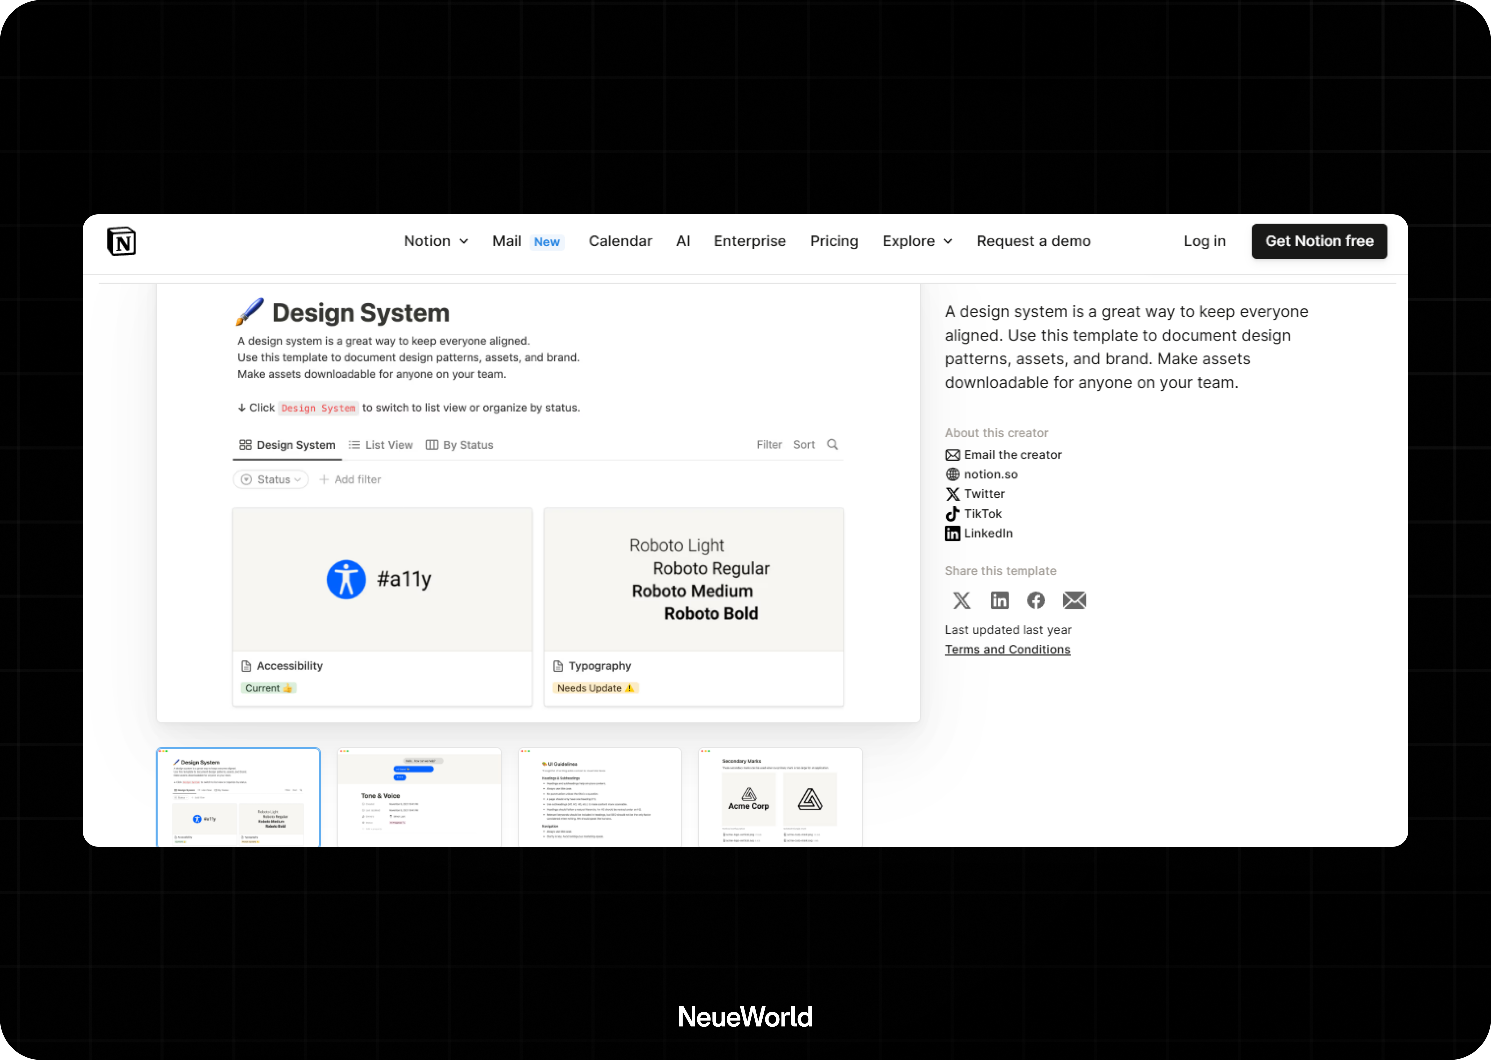This screenshot has width=1491, height=1060.
Task: Click the Needs Update status tag
Action: pyautogui.click(x=595, y=688)
